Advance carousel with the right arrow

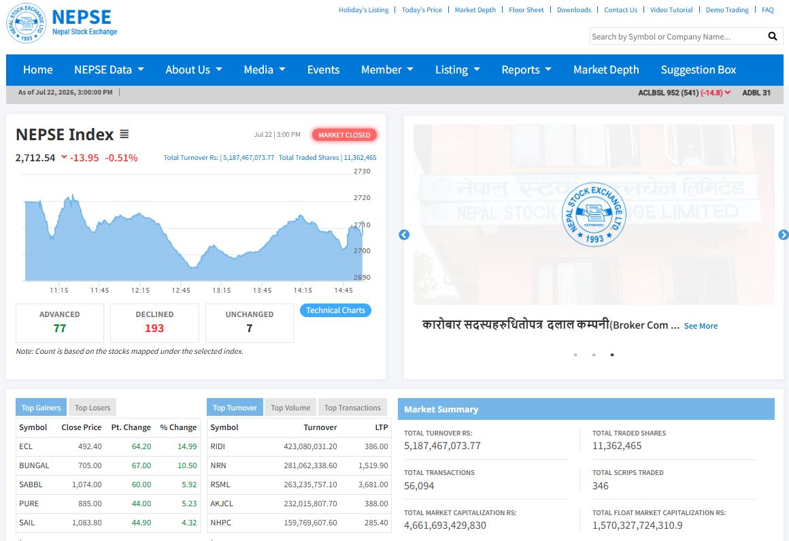tap(783, 235)
